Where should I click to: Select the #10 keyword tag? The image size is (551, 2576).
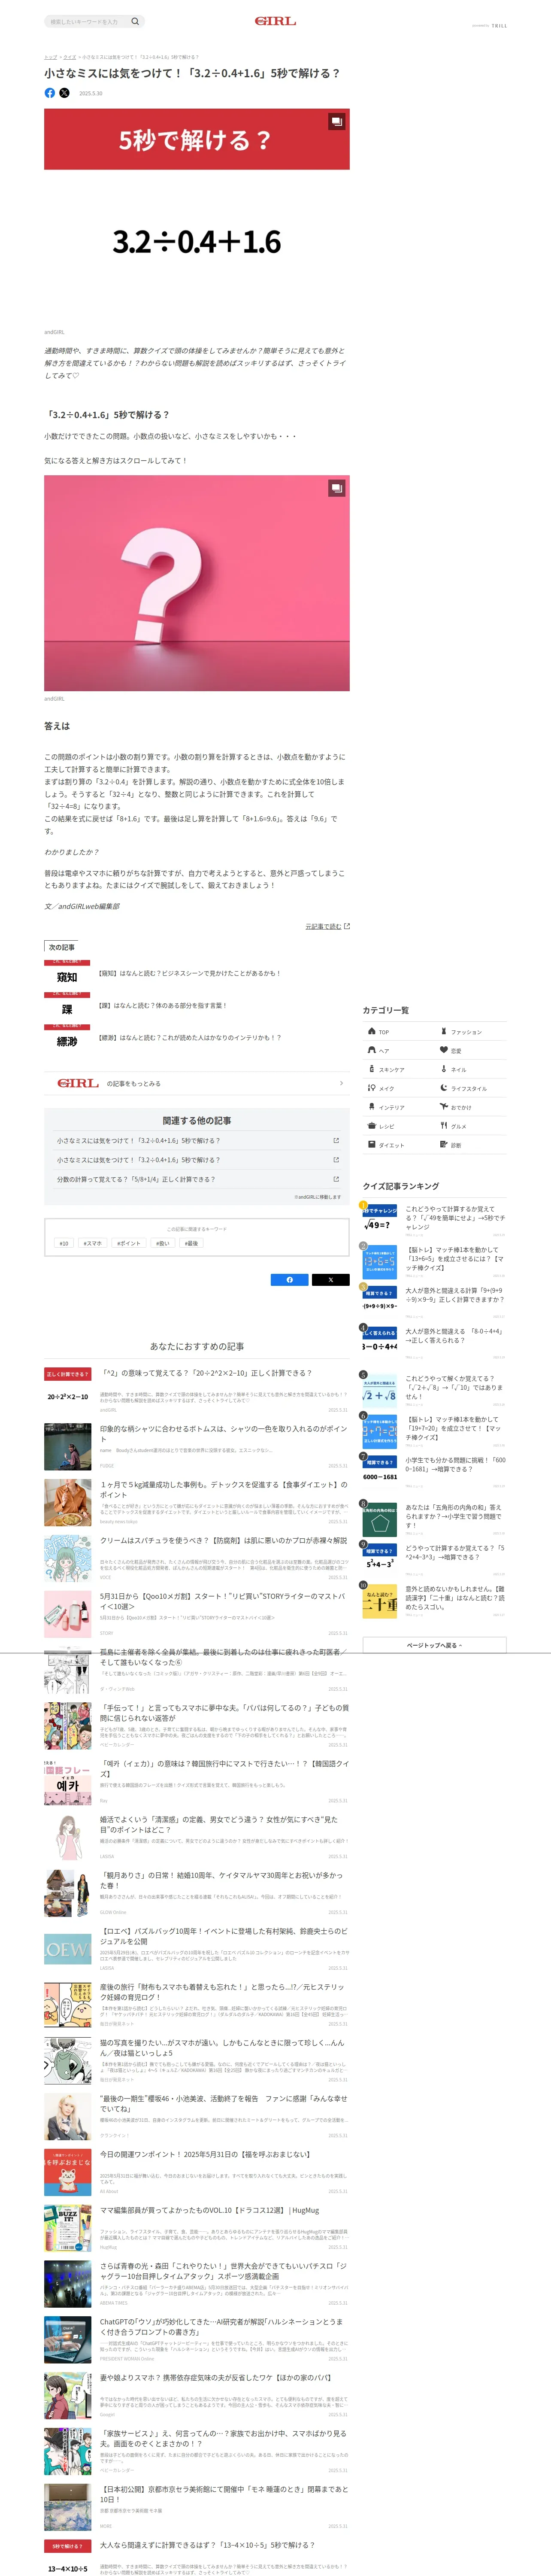point(64,1243)
